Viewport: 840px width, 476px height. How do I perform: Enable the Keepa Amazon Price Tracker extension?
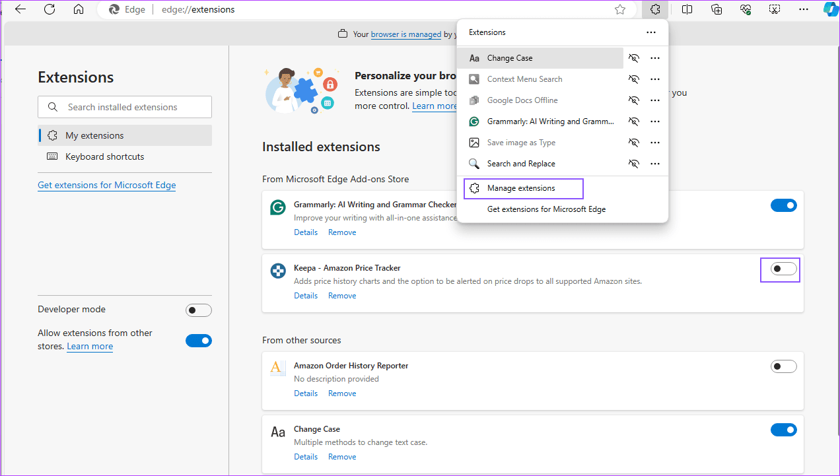pos(783,269)
